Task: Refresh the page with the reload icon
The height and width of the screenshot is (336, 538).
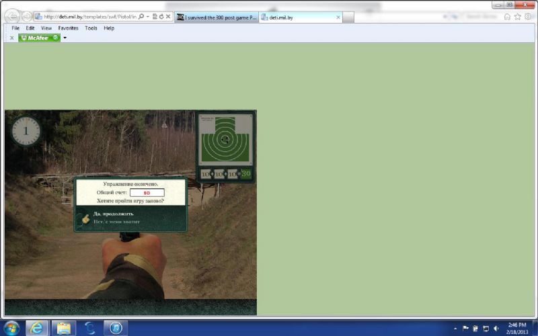Action: pyautogui.click(x=161, y=16)
